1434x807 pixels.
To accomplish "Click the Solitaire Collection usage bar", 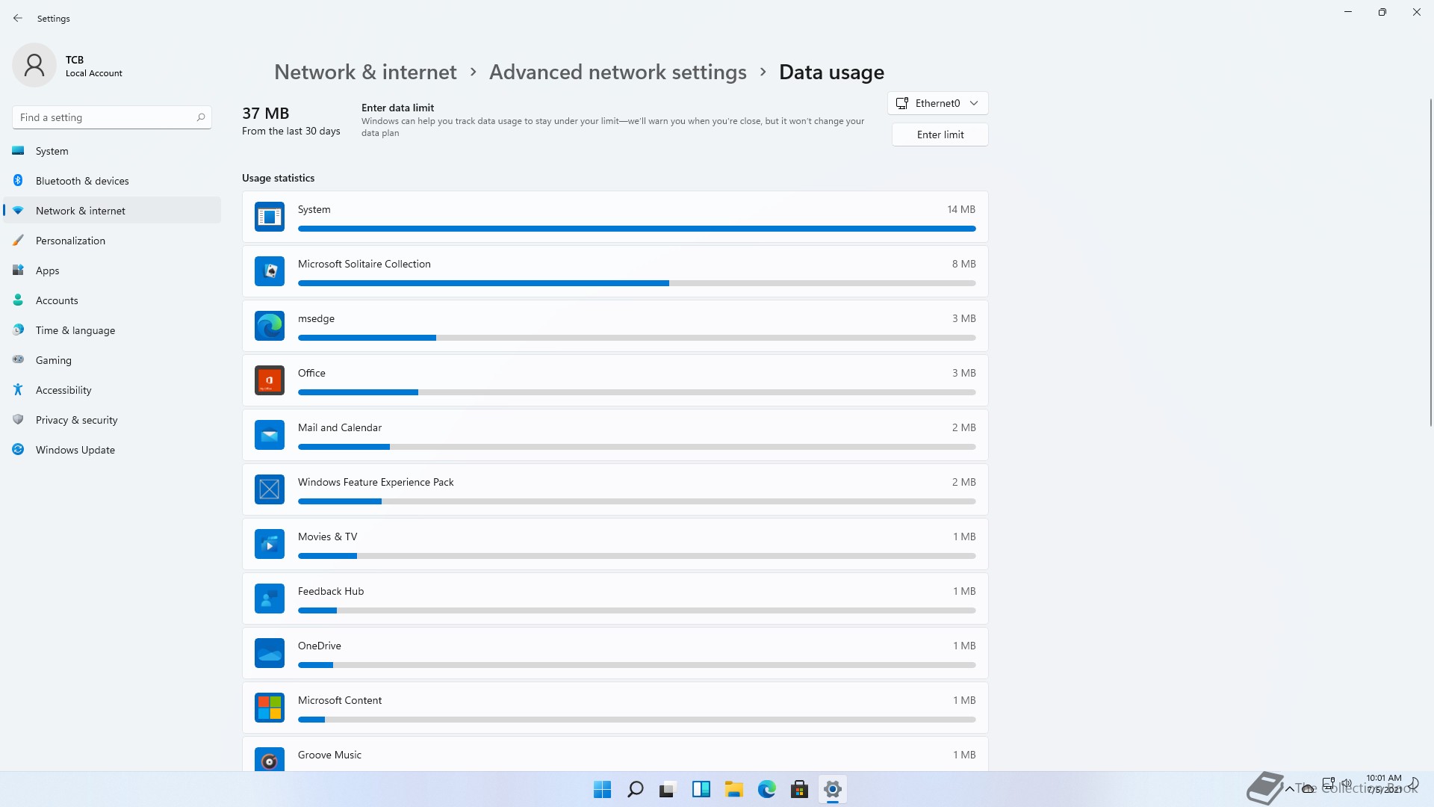I will point(636,283).
